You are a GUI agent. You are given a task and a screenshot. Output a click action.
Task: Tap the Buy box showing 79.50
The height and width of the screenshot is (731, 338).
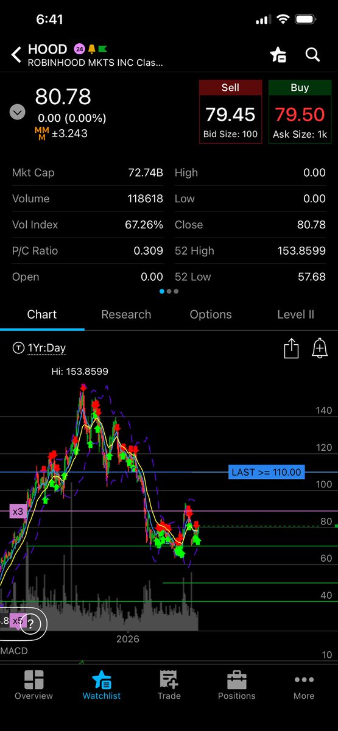tap(300, 111)
